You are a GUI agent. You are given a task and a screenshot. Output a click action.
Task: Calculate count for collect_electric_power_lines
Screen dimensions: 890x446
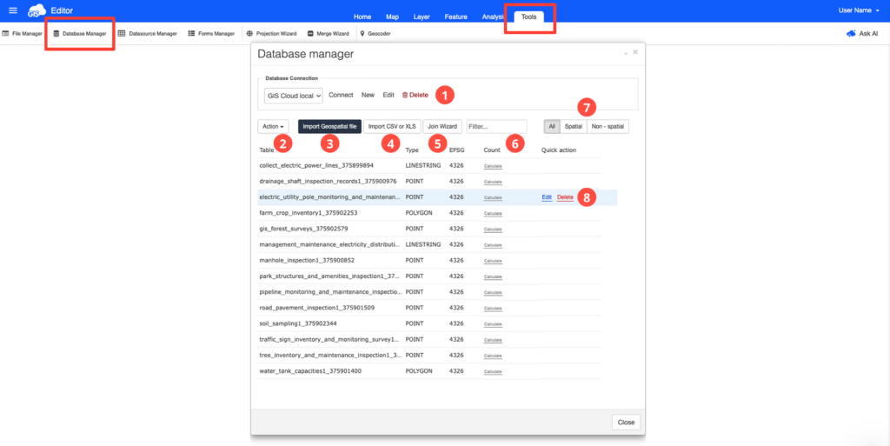coord(493,166)
